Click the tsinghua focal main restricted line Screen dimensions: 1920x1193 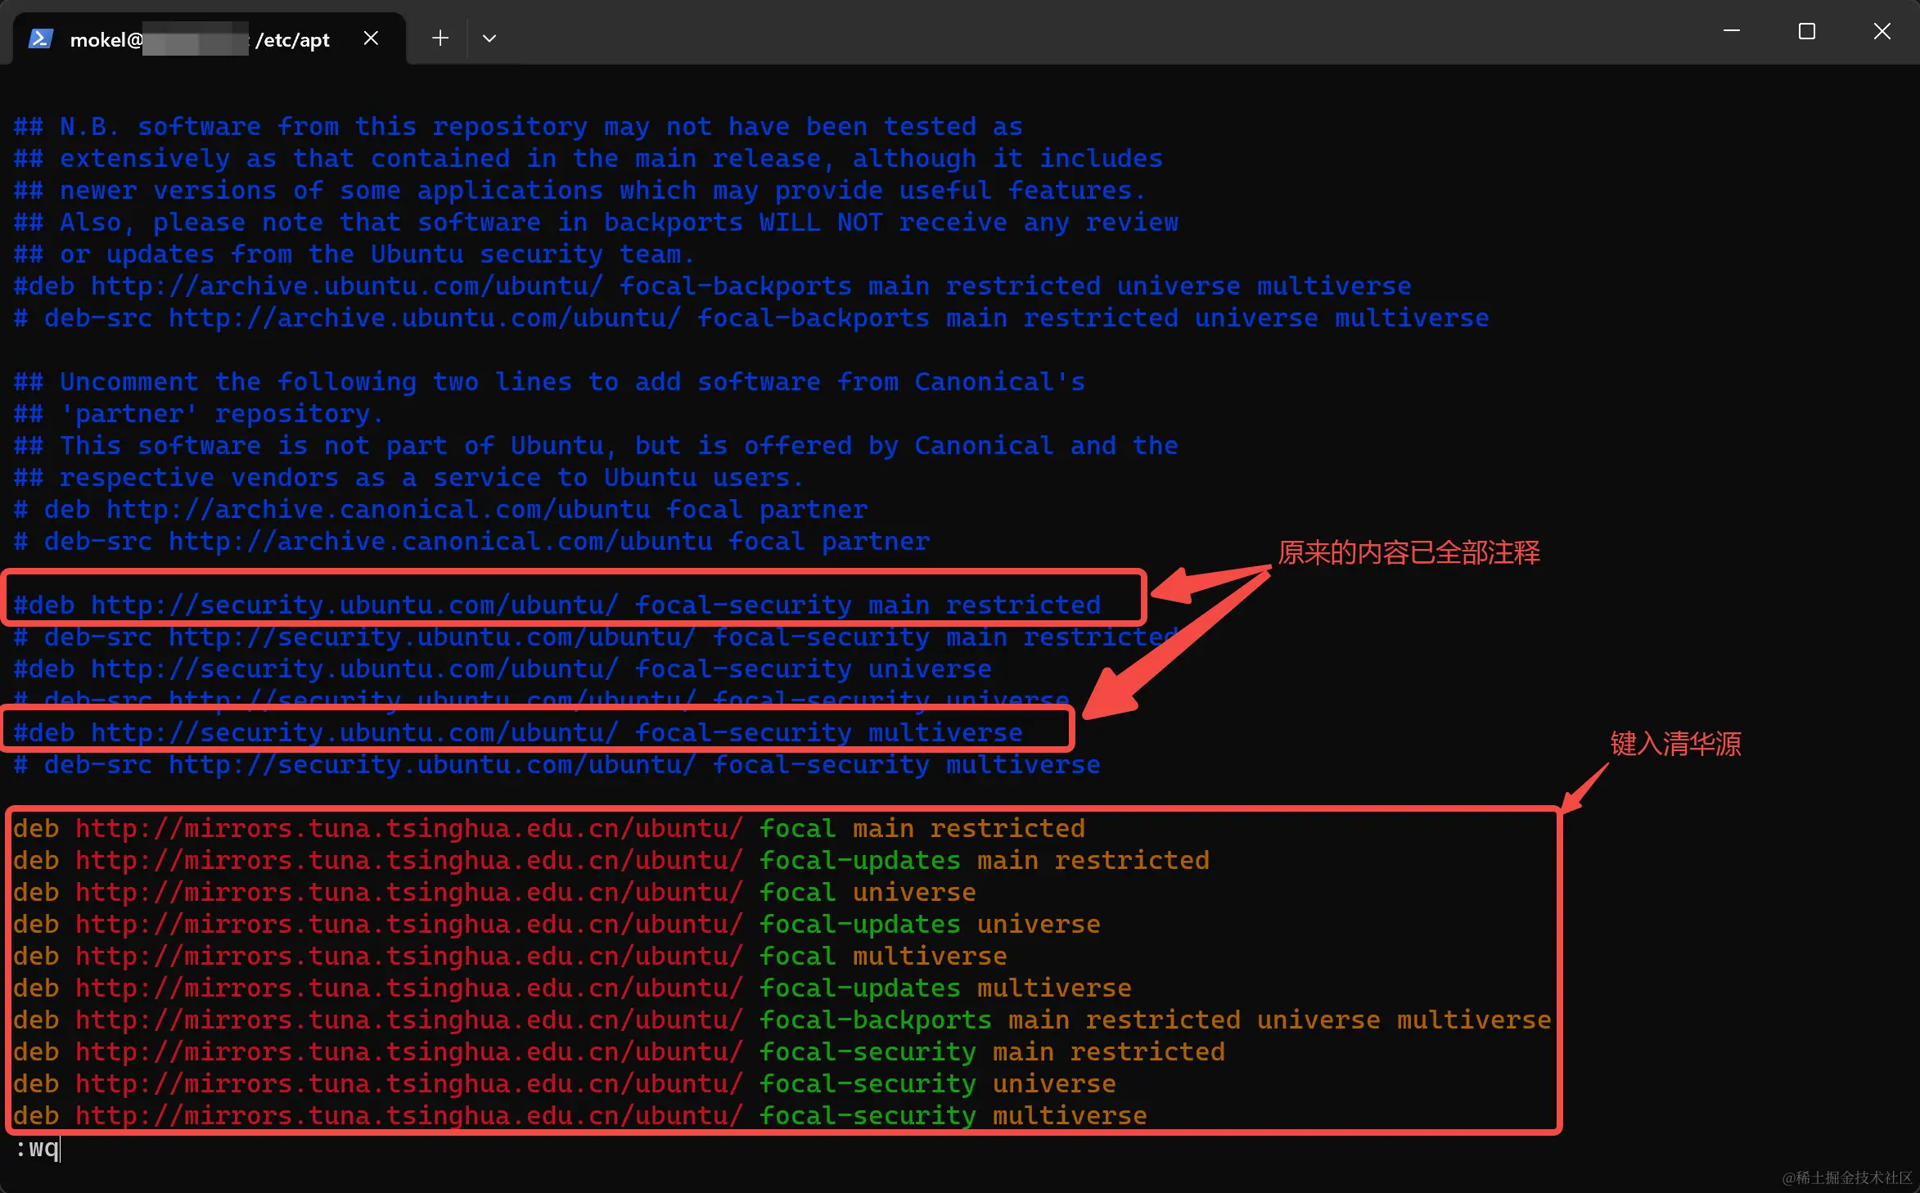click(548, 829)
